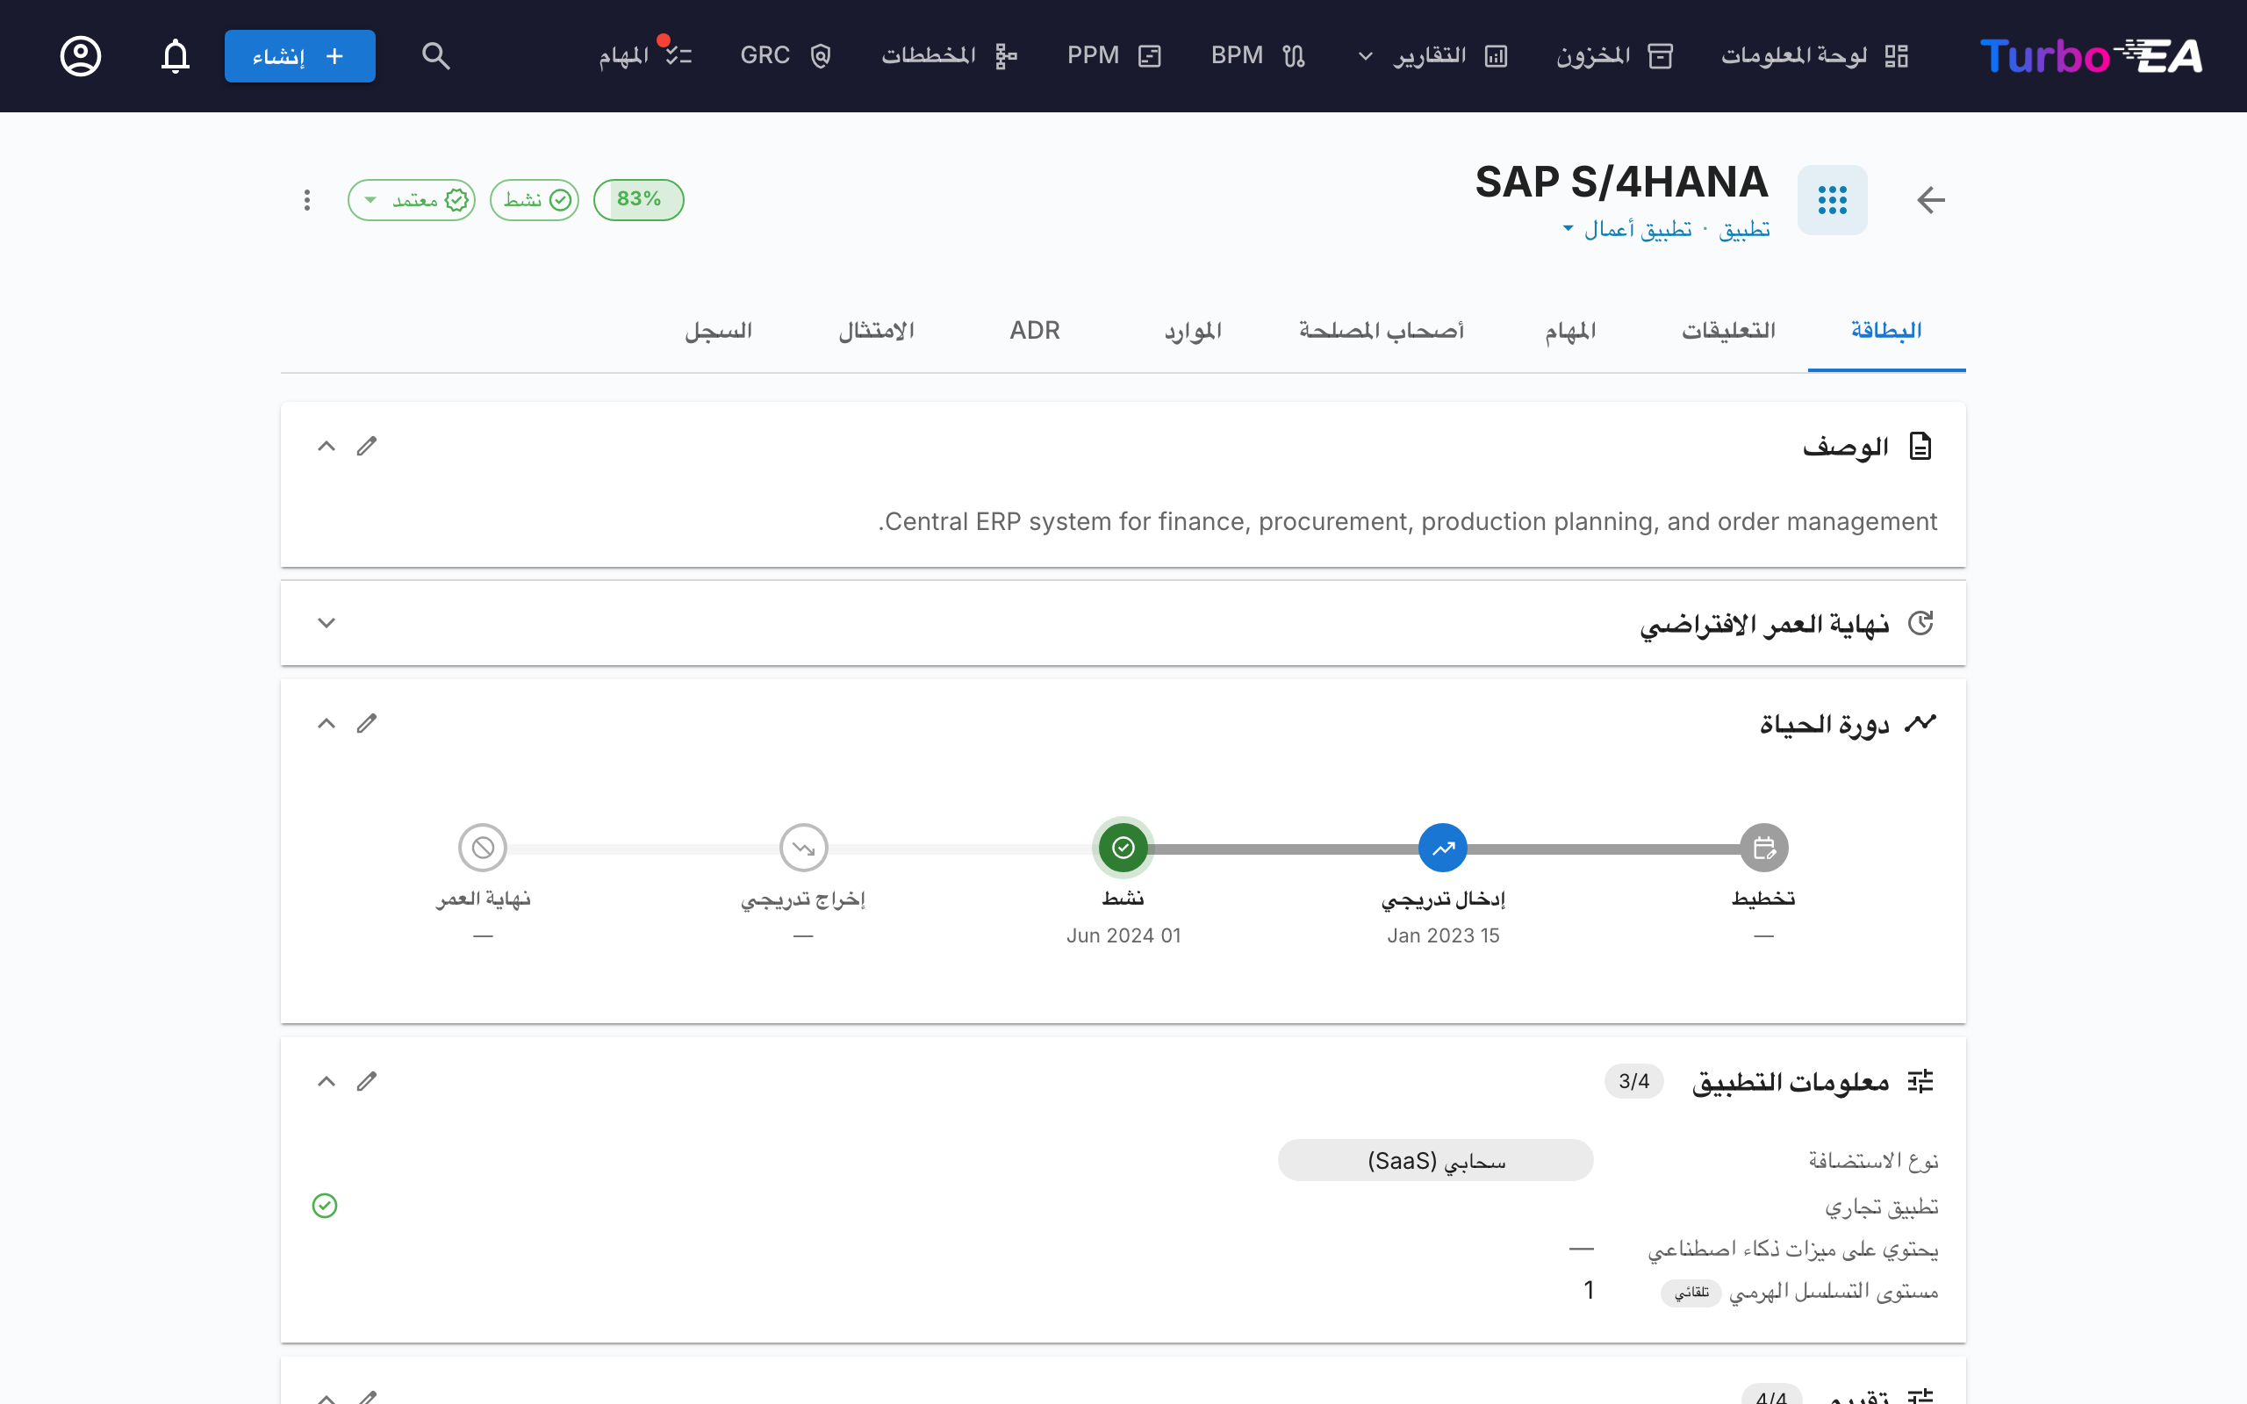Viewport: 2247px width, 1404px height.
Task: Open the PPM menu item
Action: [x=1114, y=55]
